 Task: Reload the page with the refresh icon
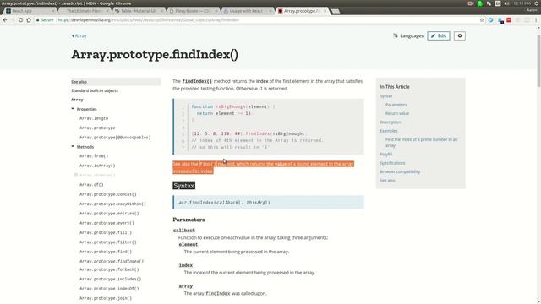point(20,20)
